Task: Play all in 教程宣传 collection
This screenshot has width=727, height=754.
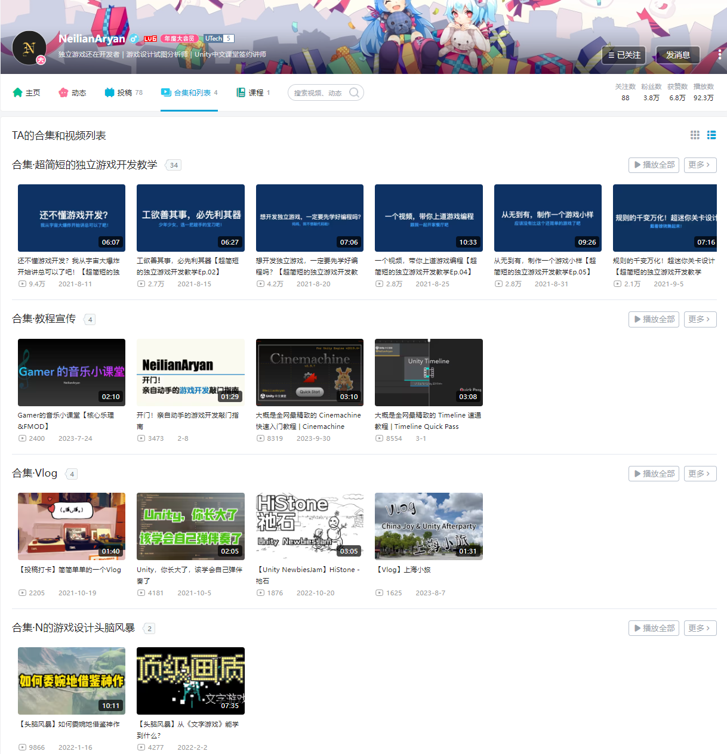Action: 654,319
